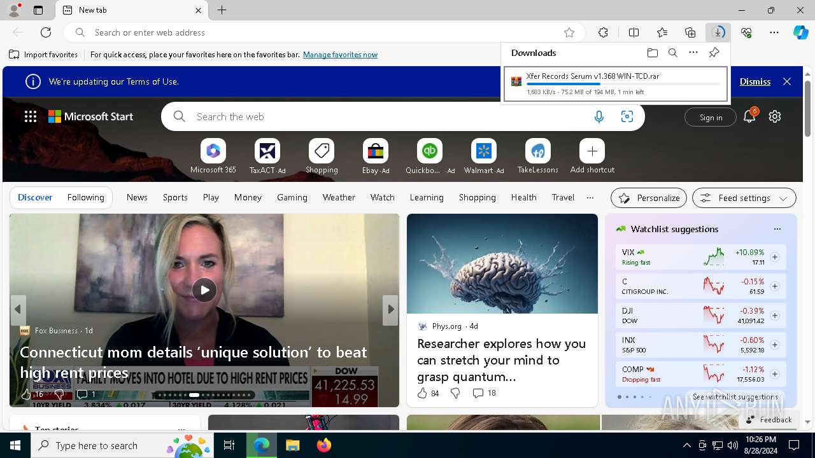Viewport: 815px width, 458px height.
Task: Open the News category
Action: pyautogui.click(x=137, y=198)
